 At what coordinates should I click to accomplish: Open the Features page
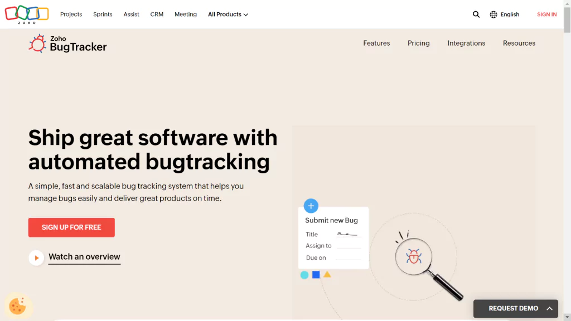[376, 43]
